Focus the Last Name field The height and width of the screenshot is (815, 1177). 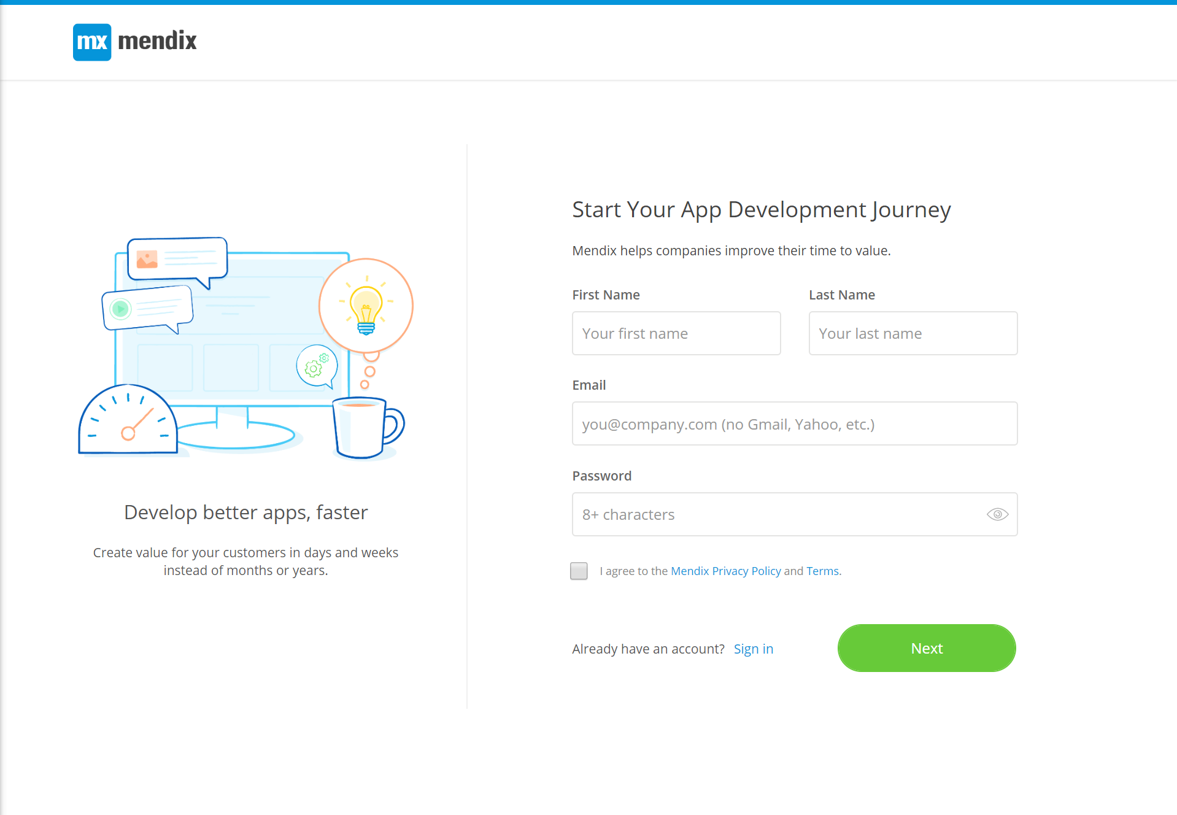[913, 333]
